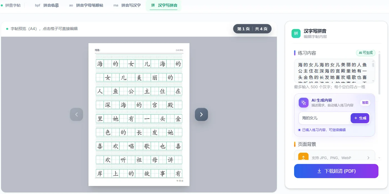Image resolution: width=389 pixels, height=194 pixels.
Task: Click the AI prompt field containing 海的女儿
Action: coord(325,118)
